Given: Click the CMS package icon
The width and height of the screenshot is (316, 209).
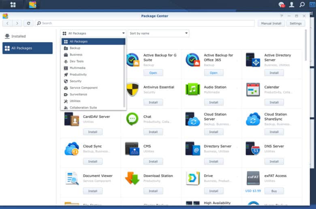Looking at the screenshot, I should 132,149.
